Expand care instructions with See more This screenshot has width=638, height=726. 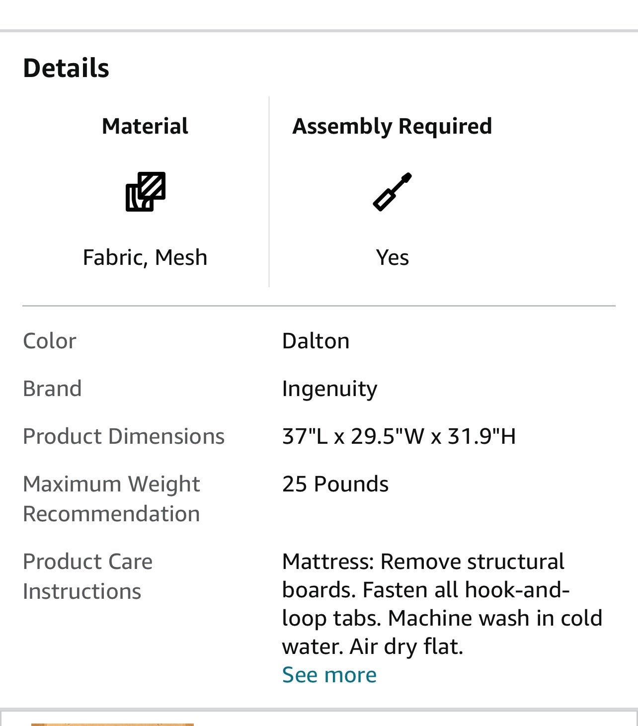[329, 675]
